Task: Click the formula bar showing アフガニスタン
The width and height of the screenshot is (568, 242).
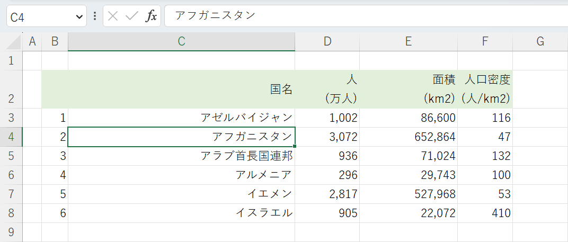Action: 366,16
